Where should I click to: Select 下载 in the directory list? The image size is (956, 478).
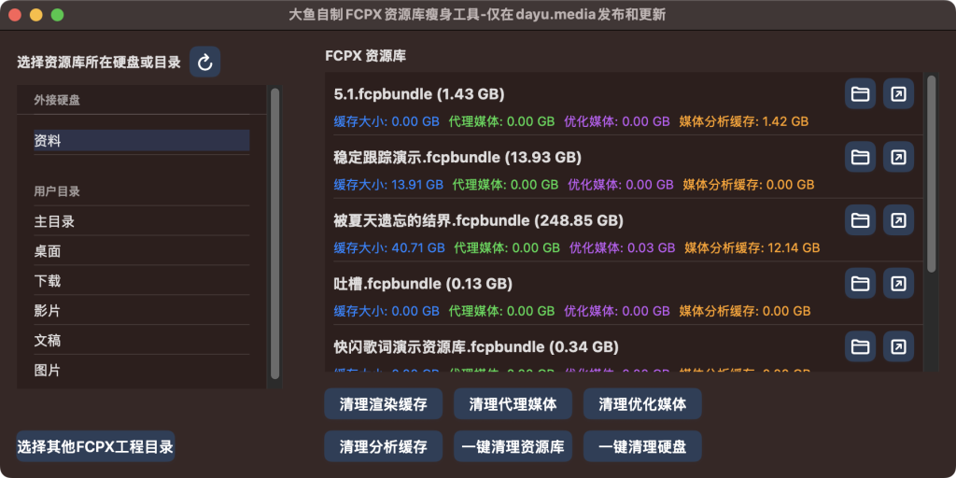[142, 281]
